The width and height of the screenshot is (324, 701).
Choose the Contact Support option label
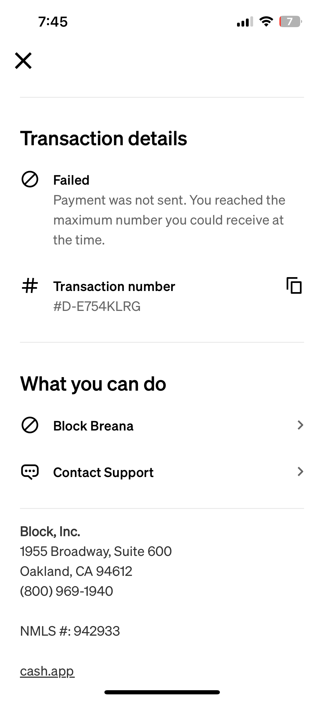(x=103, y=472)
